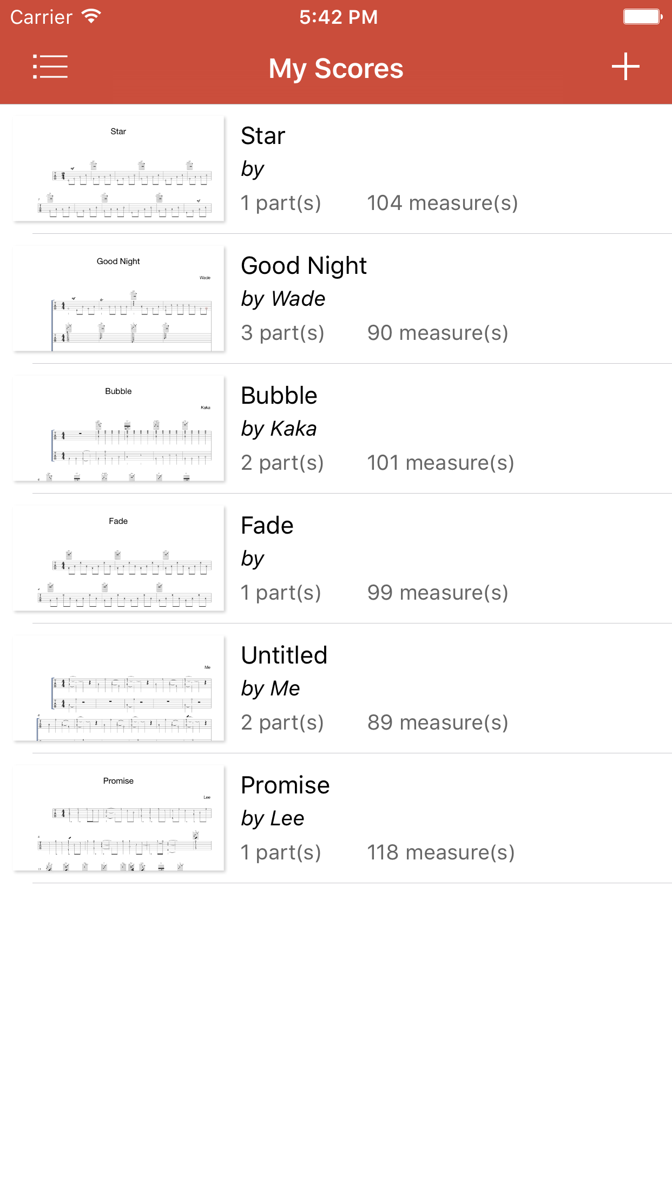This screenshot has width=672, height=1195.
Task: Tap the Wi-Fi status icon
Action: coord(91,16)
